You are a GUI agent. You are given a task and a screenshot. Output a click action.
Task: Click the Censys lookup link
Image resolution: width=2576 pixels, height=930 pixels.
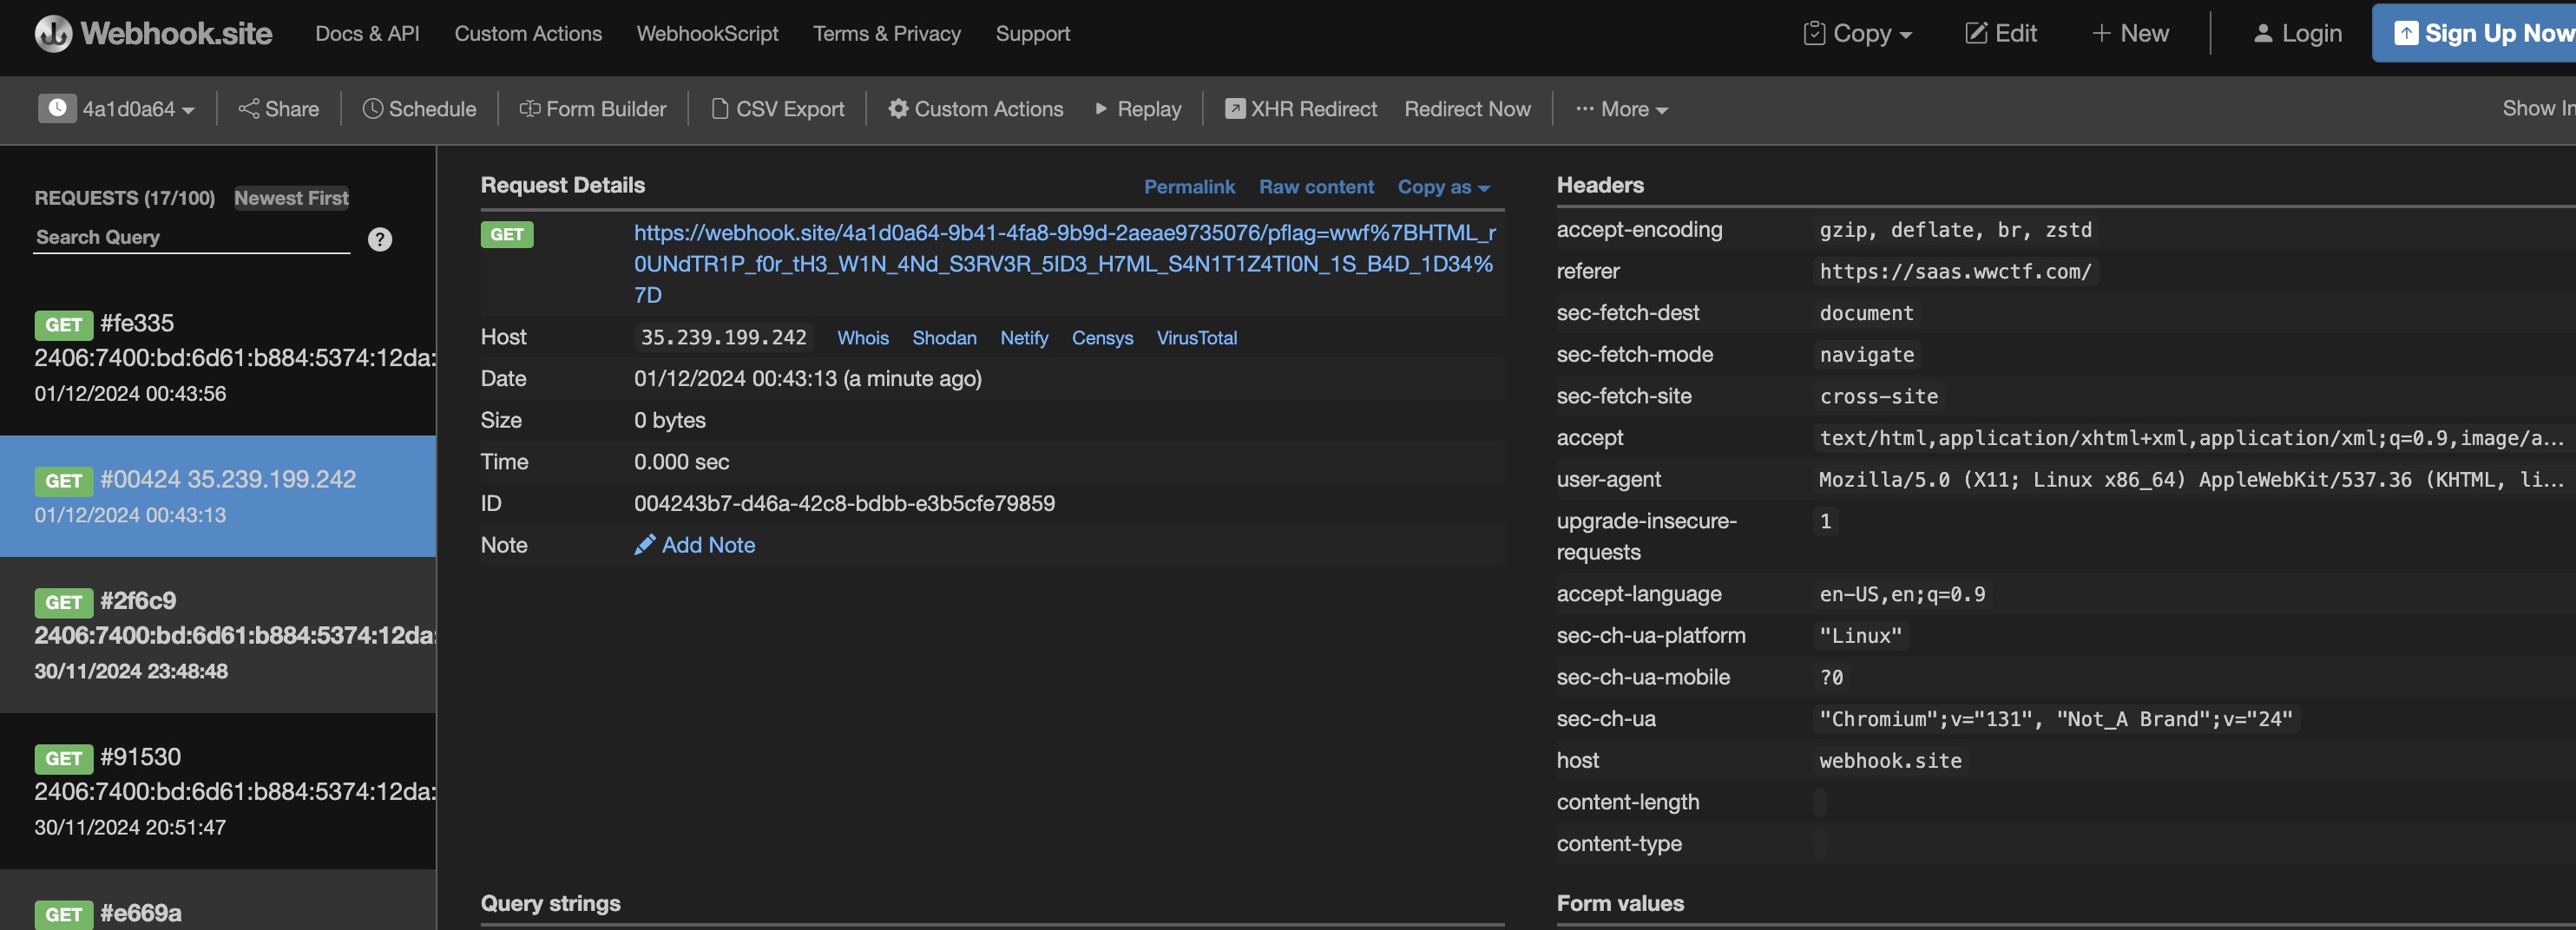(1102, 338)
